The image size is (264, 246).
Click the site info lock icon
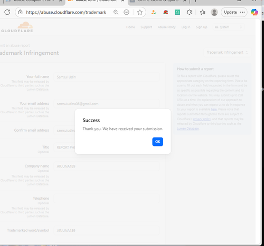pos(20,12)
